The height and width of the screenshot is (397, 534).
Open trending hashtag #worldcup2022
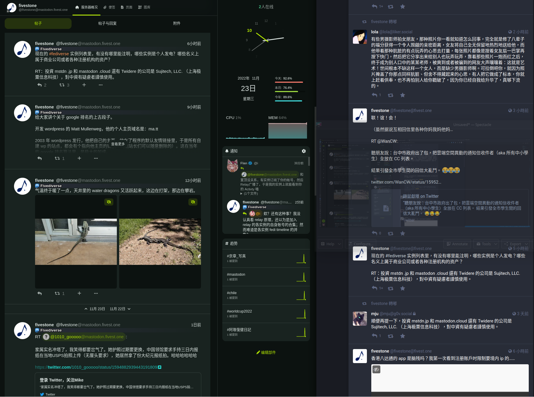click(239, 311)
